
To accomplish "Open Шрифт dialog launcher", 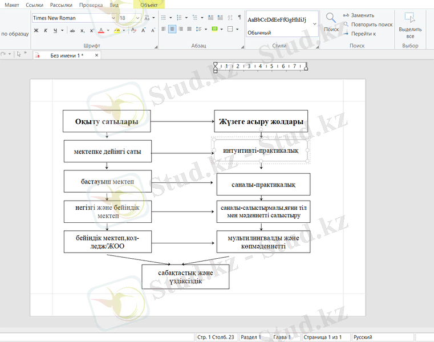I will (156, 47).
